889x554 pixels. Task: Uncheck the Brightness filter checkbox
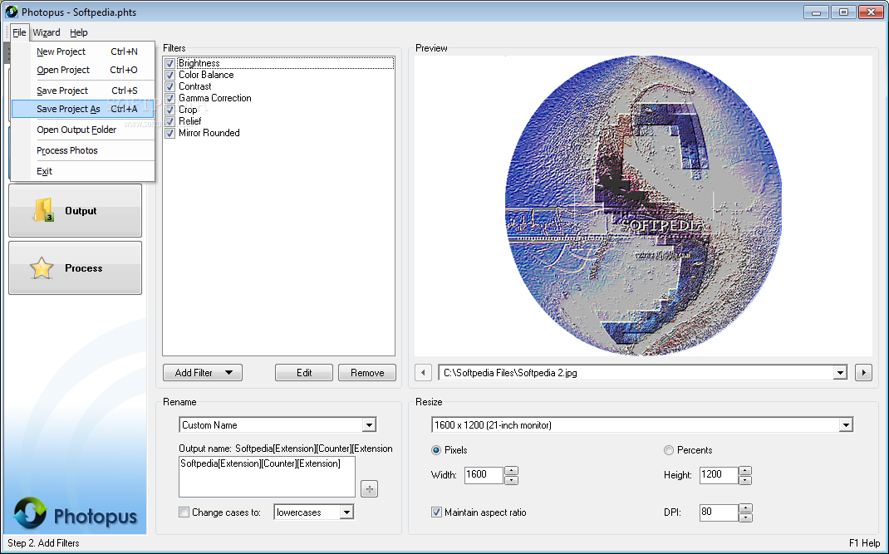tap(169, 63)
